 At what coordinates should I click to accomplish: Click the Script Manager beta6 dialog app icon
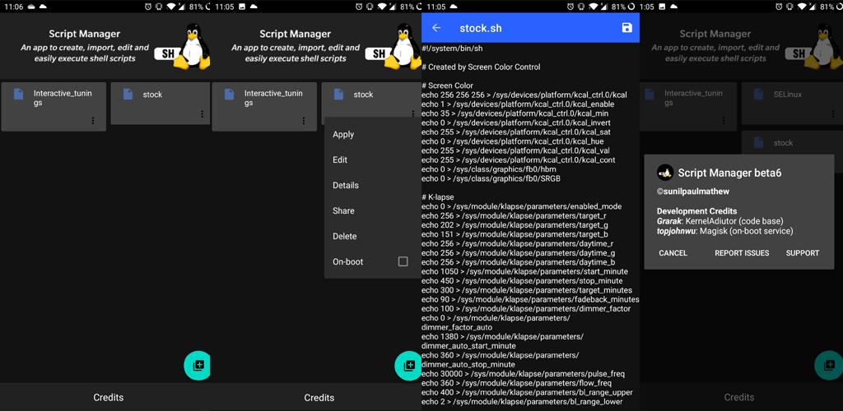click(665, 173)
